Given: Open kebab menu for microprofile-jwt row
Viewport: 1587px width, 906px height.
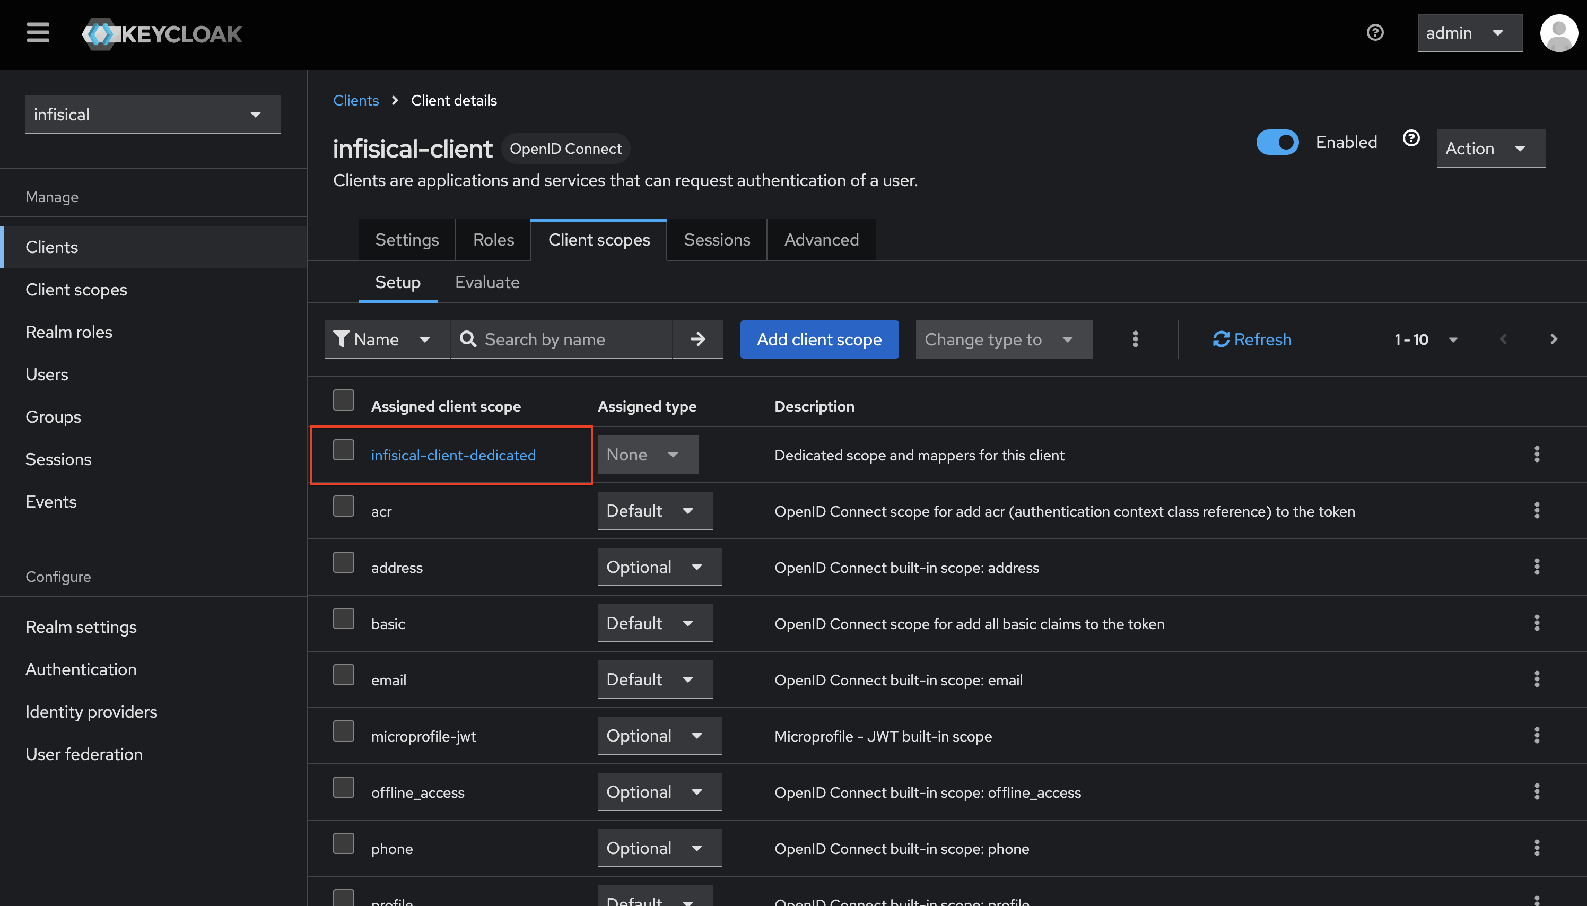Looking at the screenshot, I should (1537, 736).
